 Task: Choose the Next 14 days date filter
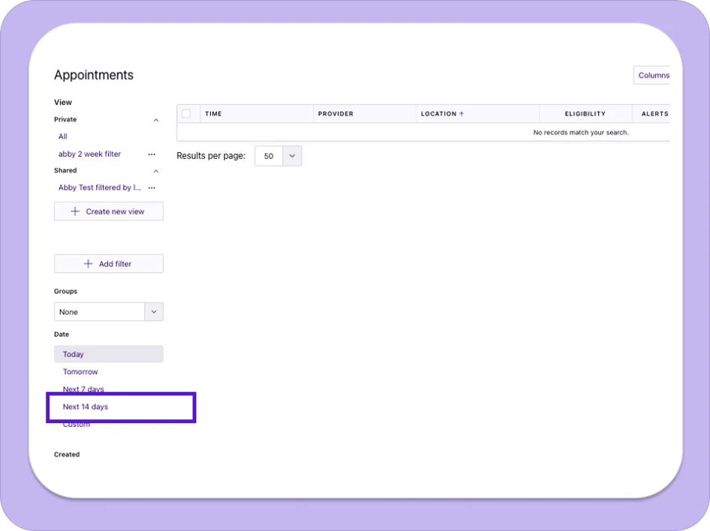(x=86, y=406)
